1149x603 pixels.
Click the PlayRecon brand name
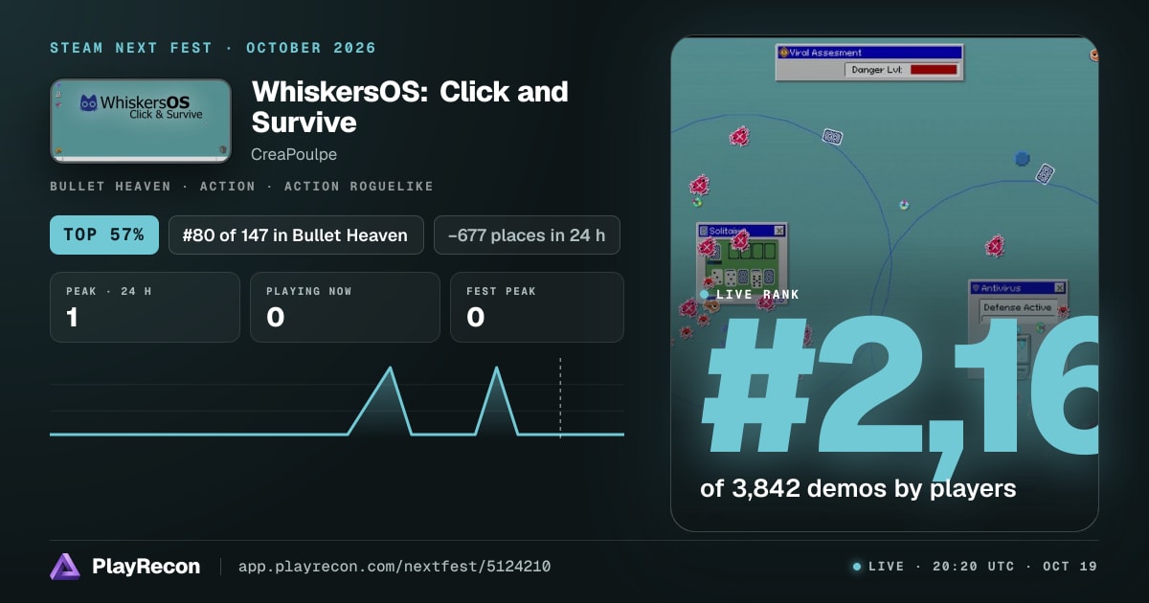click(x=146, y=567)
